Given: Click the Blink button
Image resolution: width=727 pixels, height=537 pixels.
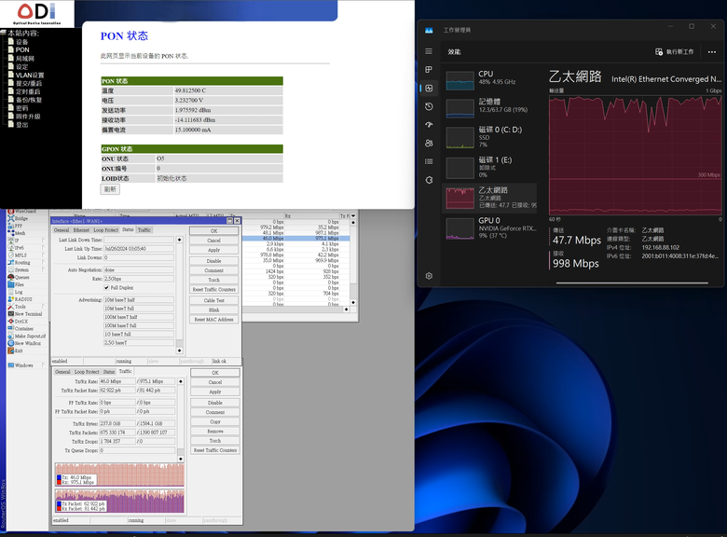Looking at the screenshot, I should pyautogui.click(x=213, y=310).
